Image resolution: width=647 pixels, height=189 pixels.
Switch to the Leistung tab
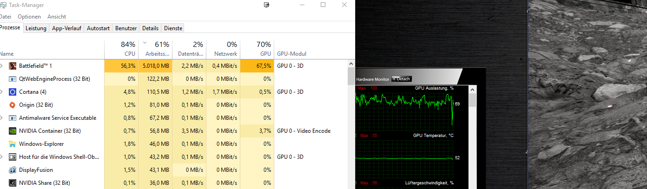36,28
